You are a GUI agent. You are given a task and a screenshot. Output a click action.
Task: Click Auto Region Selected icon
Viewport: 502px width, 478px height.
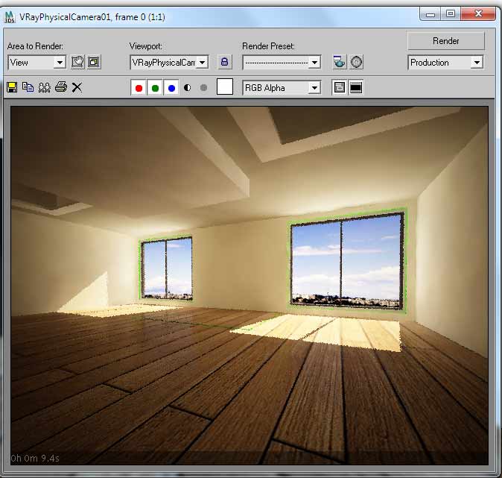(x=94, y=62)
